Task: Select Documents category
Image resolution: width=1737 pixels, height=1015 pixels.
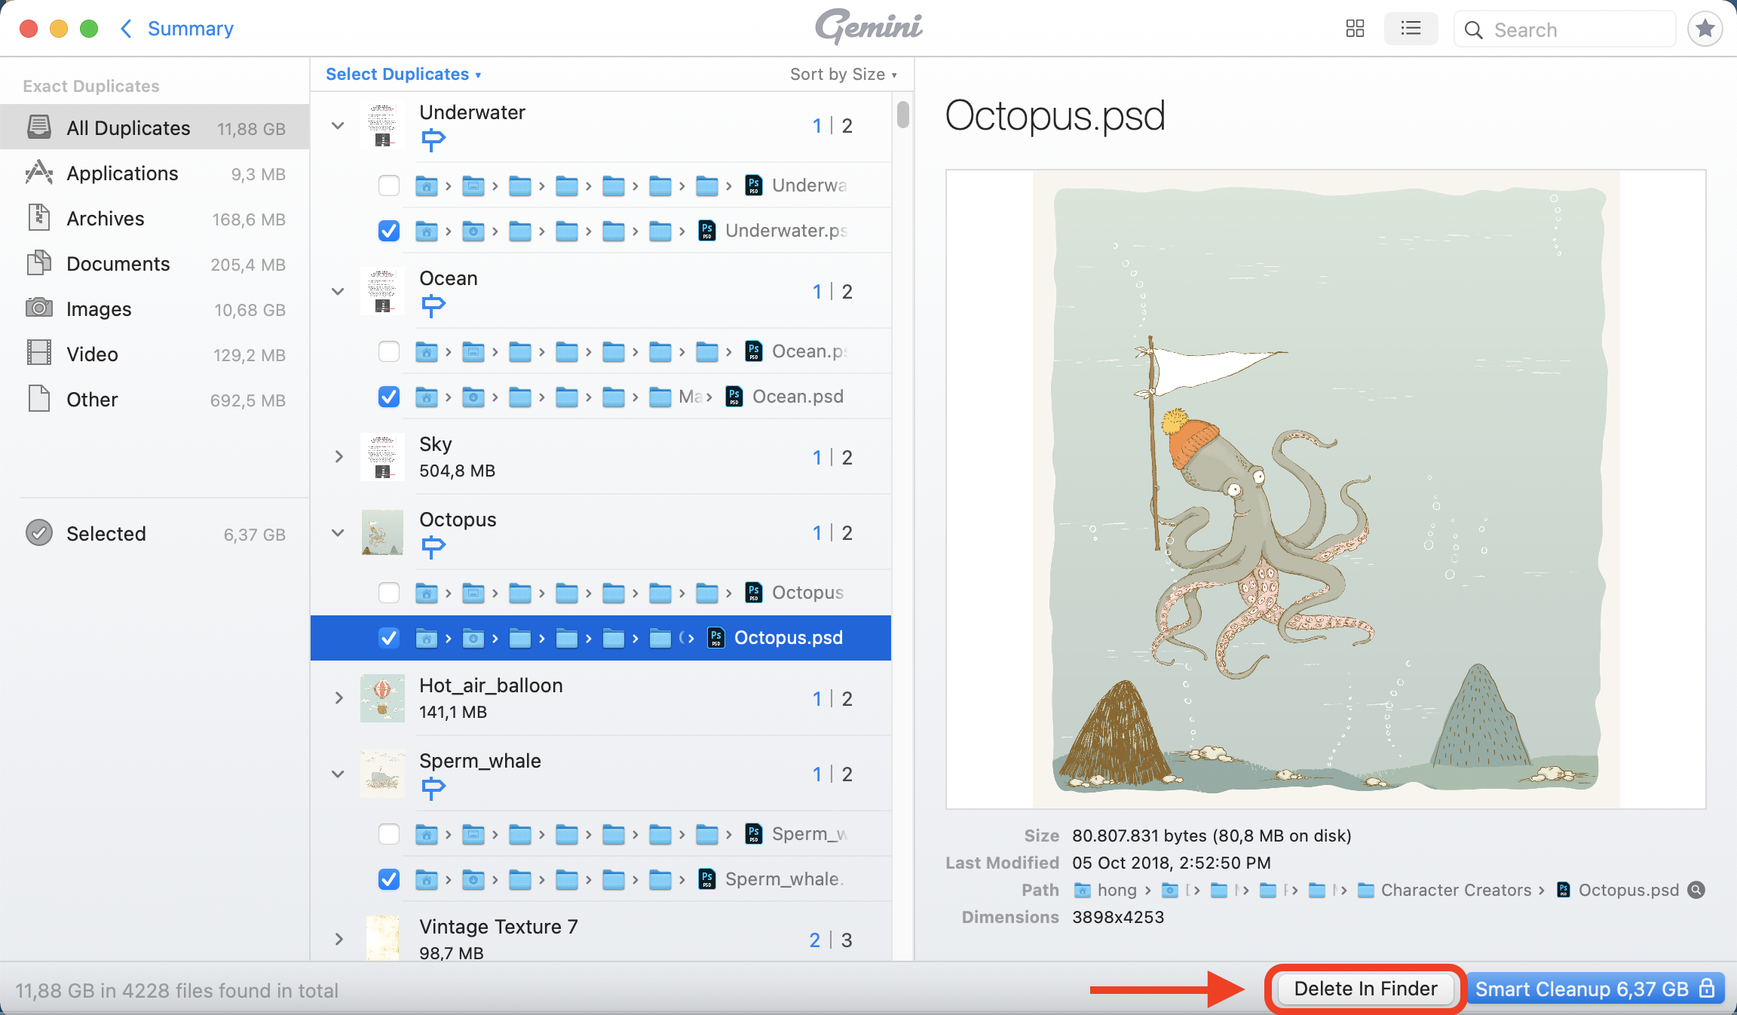Action: [155, 263]
